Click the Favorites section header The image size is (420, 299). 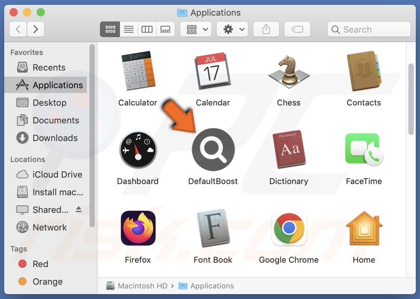[x=27, y=52]
